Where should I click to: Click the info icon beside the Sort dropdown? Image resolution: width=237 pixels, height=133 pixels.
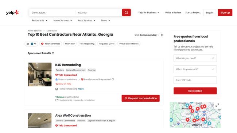pyautogui.click(x=162, y=35)
